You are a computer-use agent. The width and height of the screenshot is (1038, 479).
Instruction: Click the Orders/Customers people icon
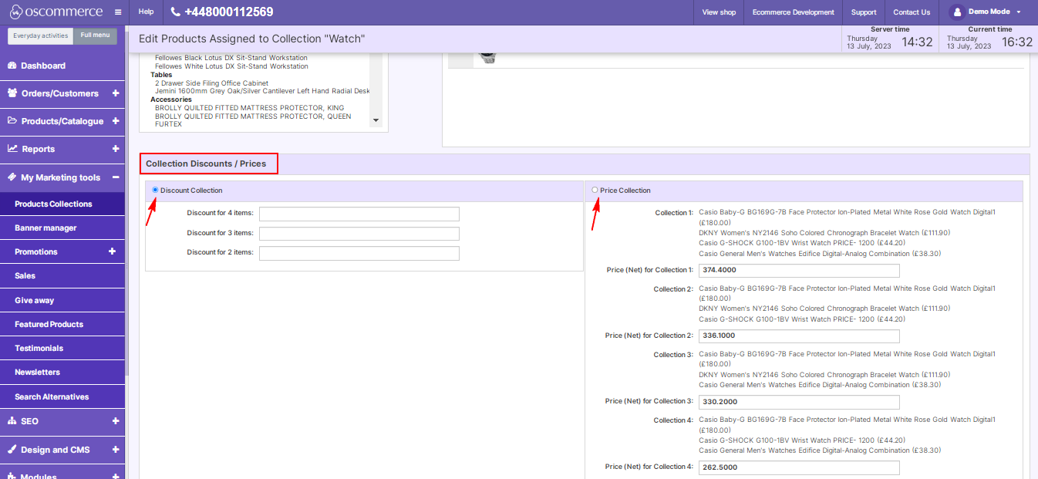point(12,93)
